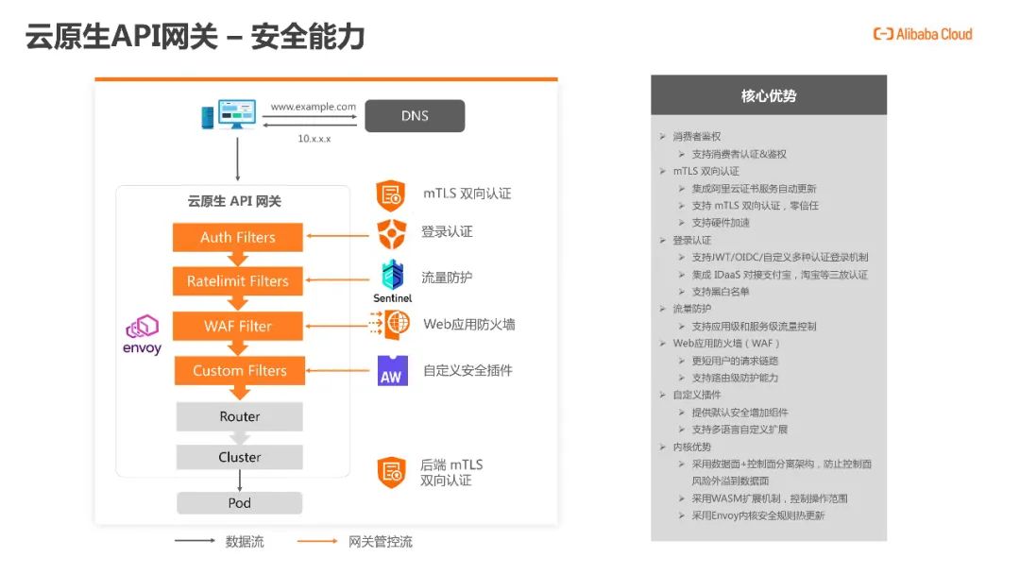
Task: Click the 集成阿里云证书服务自动更新 line
Action: (754, 189)
